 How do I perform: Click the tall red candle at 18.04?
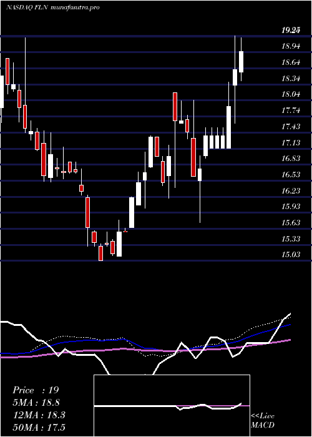click(x=175, y=107)
